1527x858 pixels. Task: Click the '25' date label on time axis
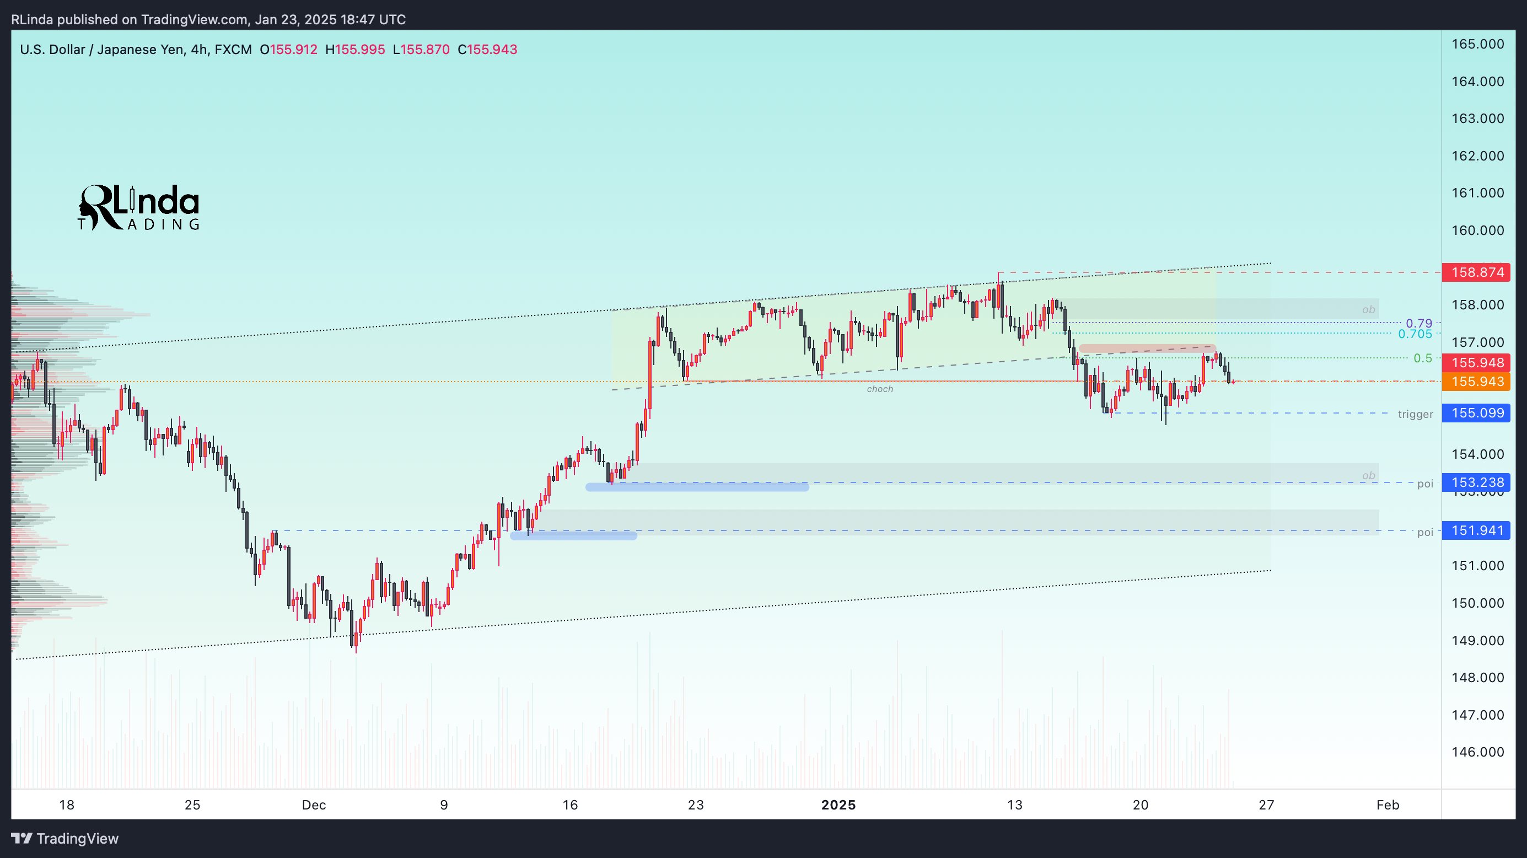(x=192, y=805)
